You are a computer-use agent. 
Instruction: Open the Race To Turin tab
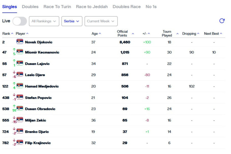point(57,7)
